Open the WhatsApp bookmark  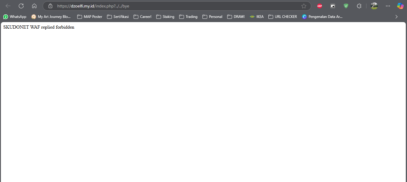click(x=15, y=17)
